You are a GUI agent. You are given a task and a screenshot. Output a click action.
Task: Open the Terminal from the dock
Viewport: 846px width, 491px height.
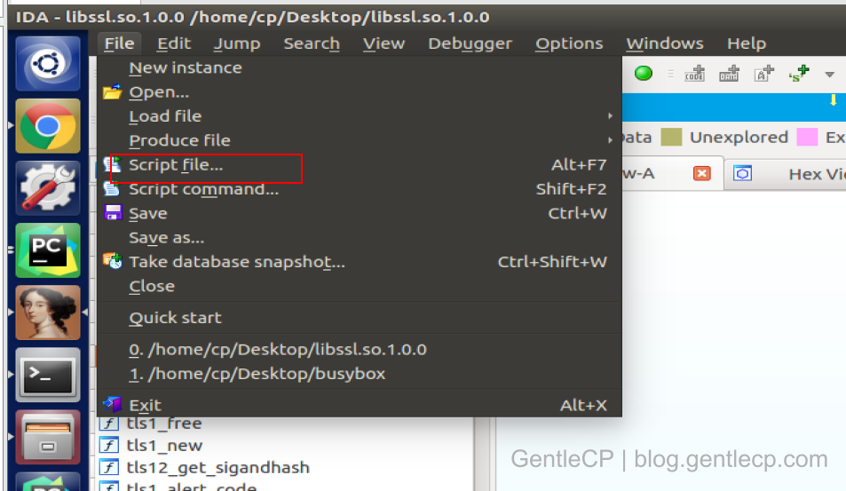pos(48,375)
